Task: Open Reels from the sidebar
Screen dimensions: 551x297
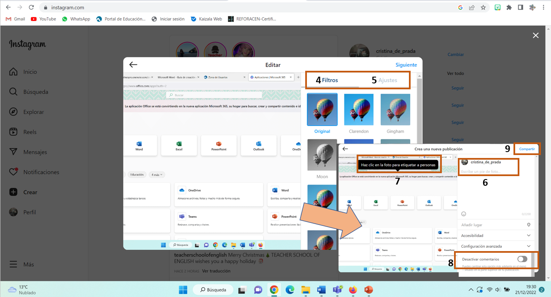Action: (x=13, y=132)
